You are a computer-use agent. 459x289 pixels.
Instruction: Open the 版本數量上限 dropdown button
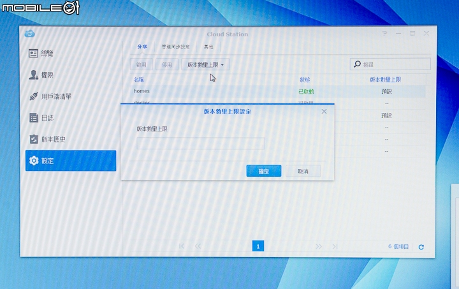point(205,64)
